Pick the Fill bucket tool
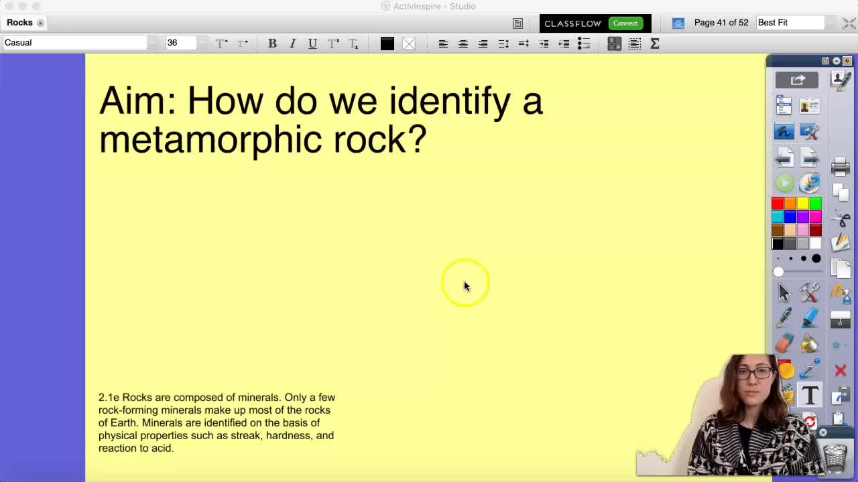Image resolution: width=858 pixels, height=482 pixels. (x=809, y=343)
